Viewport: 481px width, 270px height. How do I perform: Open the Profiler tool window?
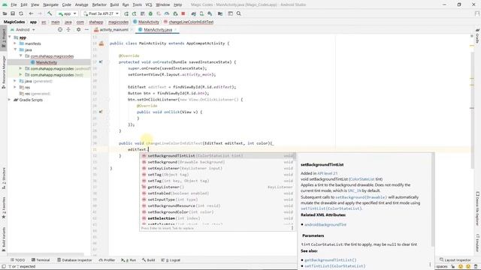107,260
